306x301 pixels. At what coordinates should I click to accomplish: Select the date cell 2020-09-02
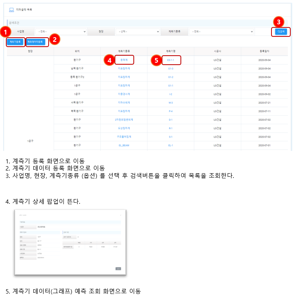(264, 94)
